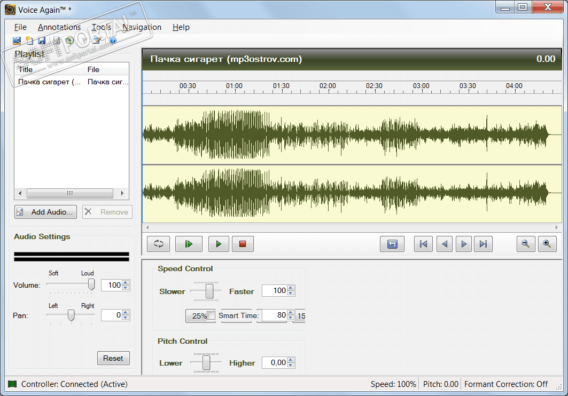This screenshot has width=568, height=396.
Task: Jump to the start of the track
Action: pyautogui.click(x=424, y=244)
